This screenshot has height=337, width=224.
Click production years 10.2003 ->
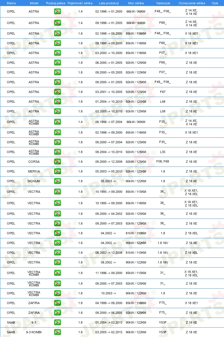(x=109, y=293)
